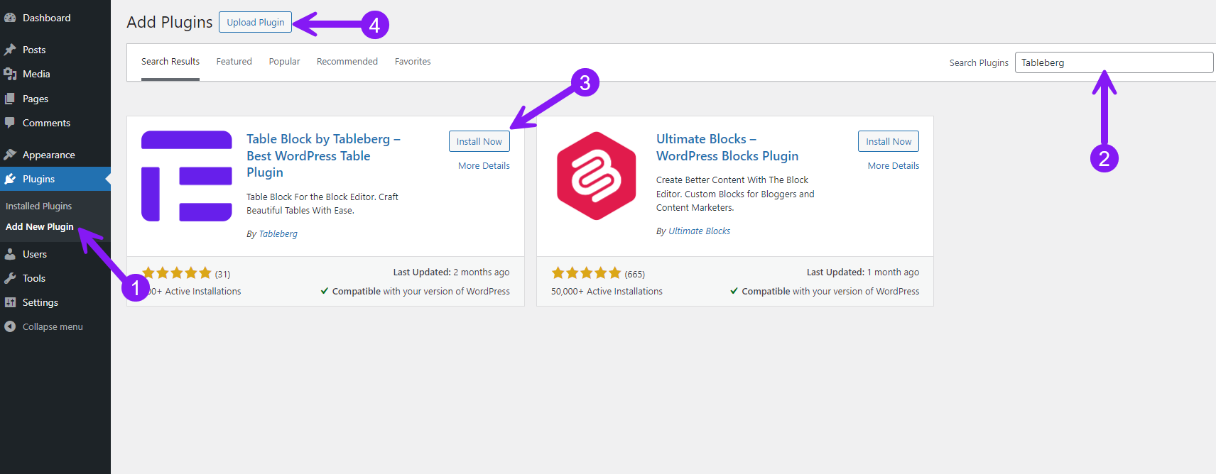Image resolution: width=1216 pixels, height=474 pixels.
Task: Click the Add Plugins page heading
Action: click(x=170, y=22)
